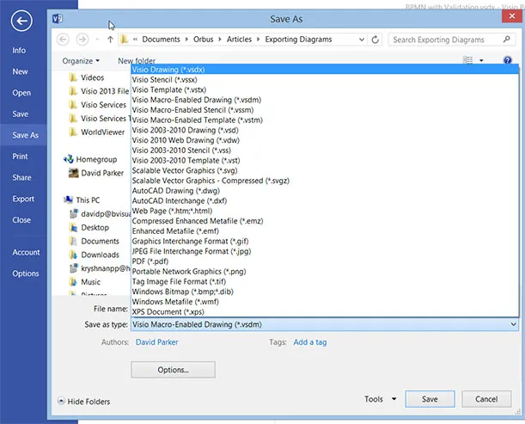Select XPS Document (*.xps)
Screen dimensions: 525x424
(325, 311)
